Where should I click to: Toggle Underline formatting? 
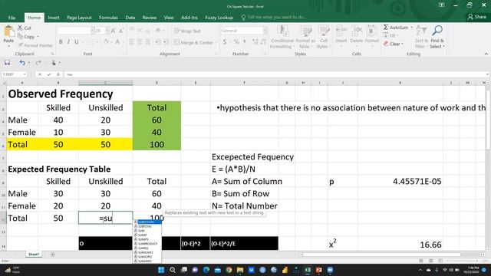tap(77, 42)
